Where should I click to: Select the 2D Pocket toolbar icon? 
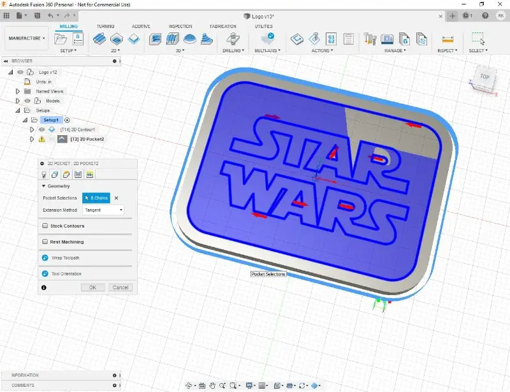pyautogui.click(x=117, y=40)
